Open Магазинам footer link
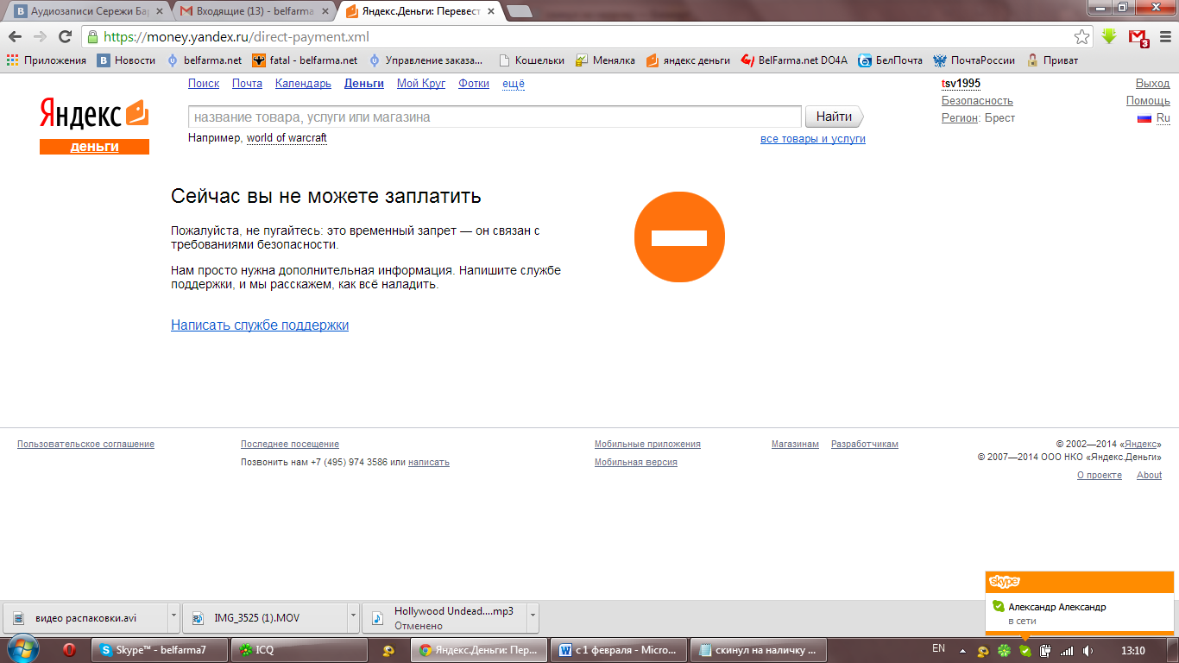Viewport: 1179px width, 663px height. click(795, 445)
